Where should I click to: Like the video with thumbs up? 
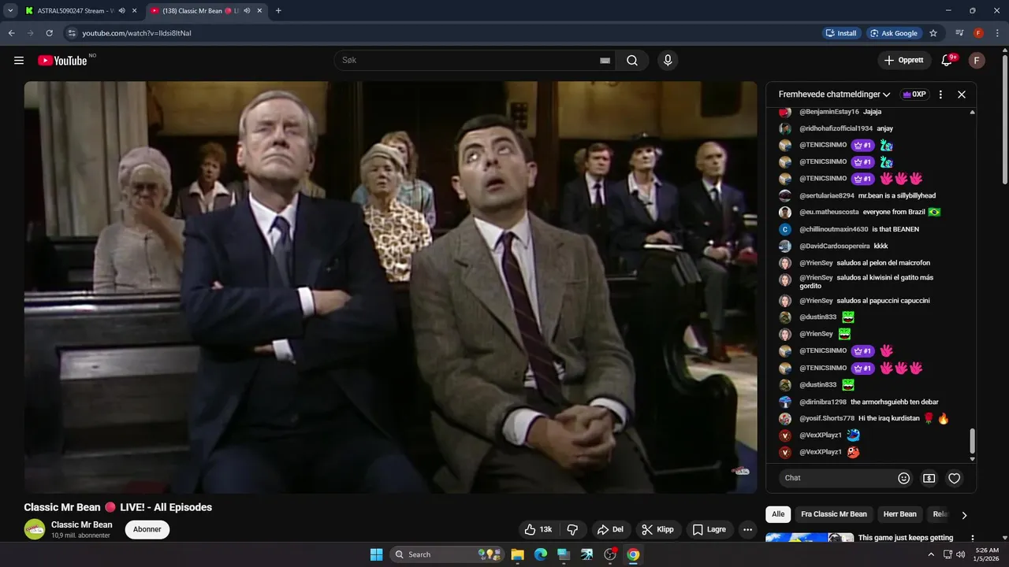538,530
